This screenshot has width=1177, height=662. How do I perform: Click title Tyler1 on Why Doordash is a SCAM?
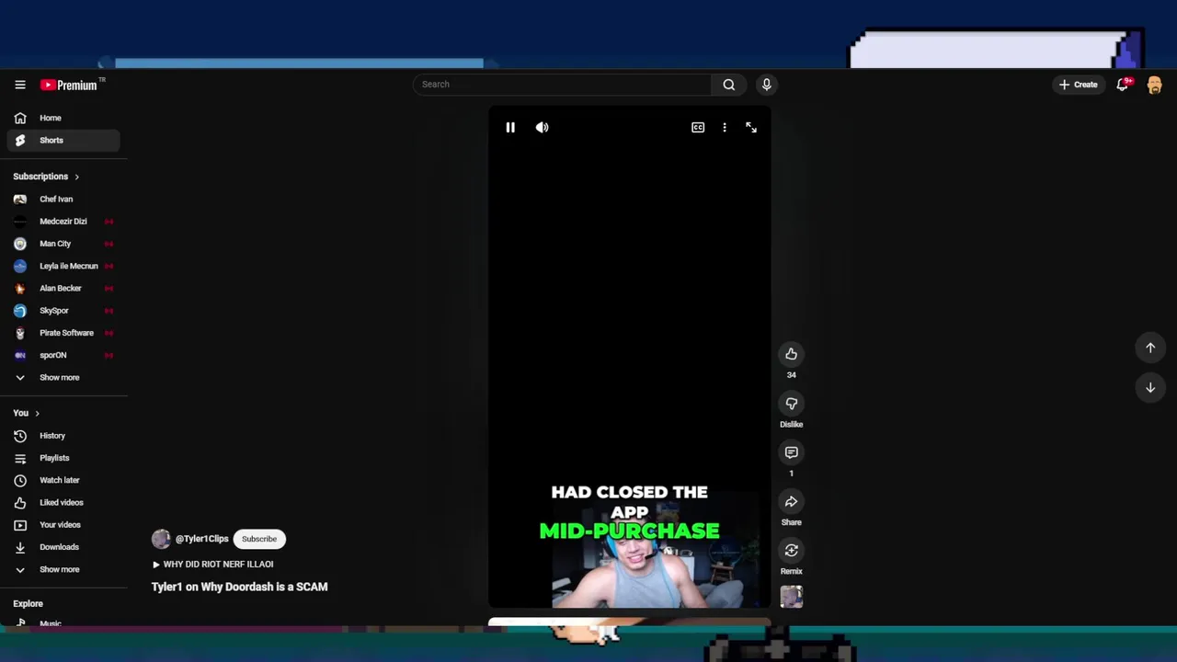pos(239,587)
